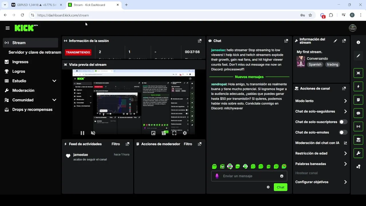Open chat settings gear beside Chat button

[268, 187]
